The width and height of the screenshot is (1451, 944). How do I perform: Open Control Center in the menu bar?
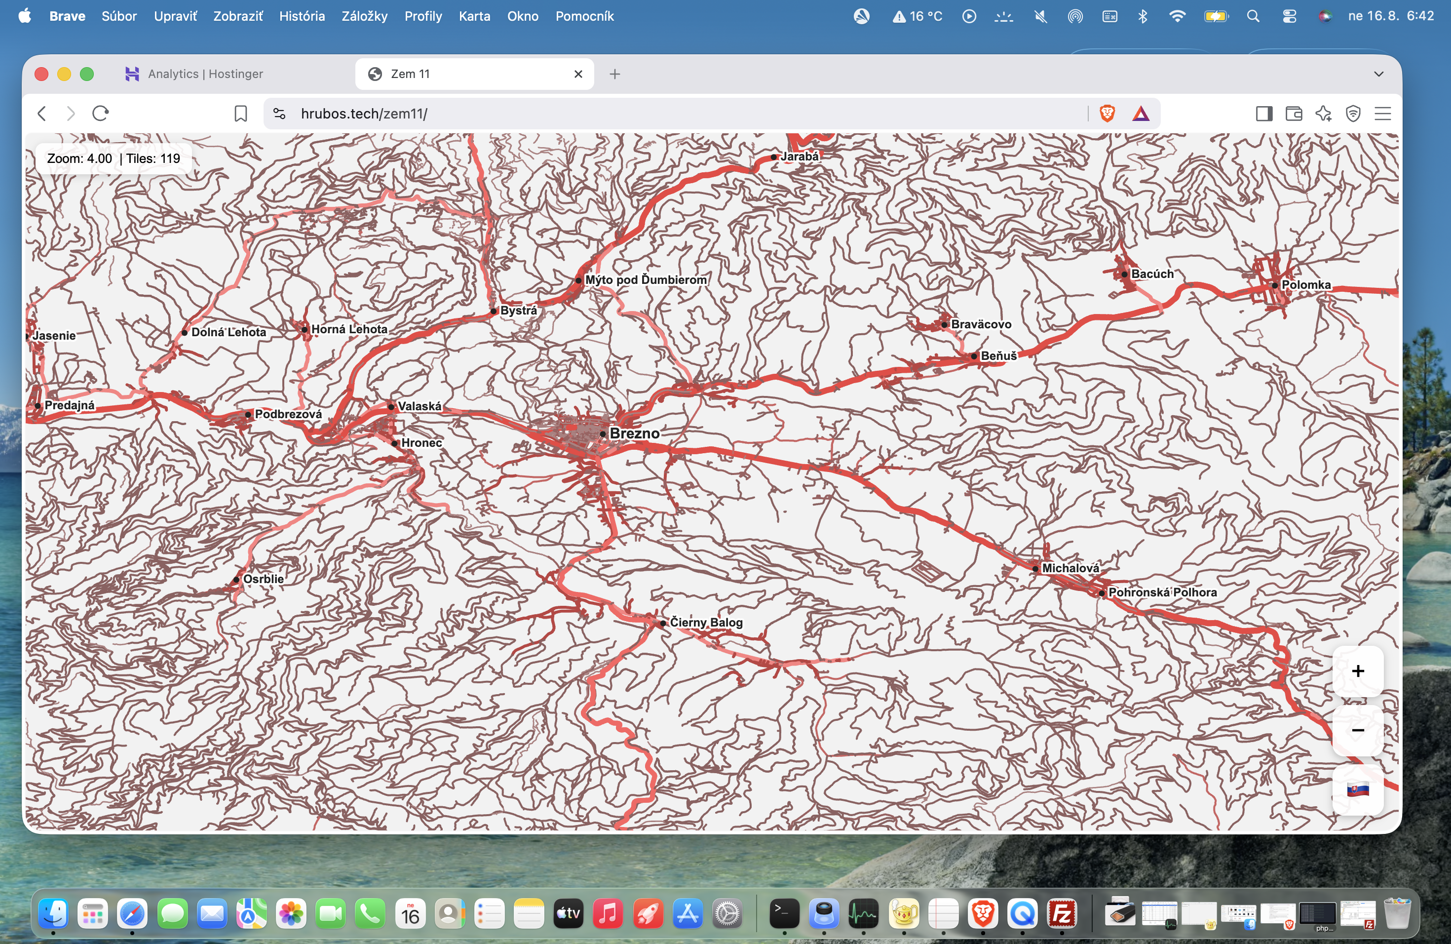[1289, 16]
